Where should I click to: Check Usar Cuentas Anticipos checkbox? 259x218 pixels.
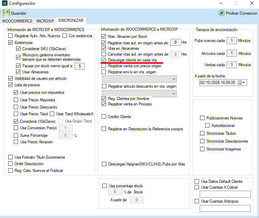[x=197, y=201]
